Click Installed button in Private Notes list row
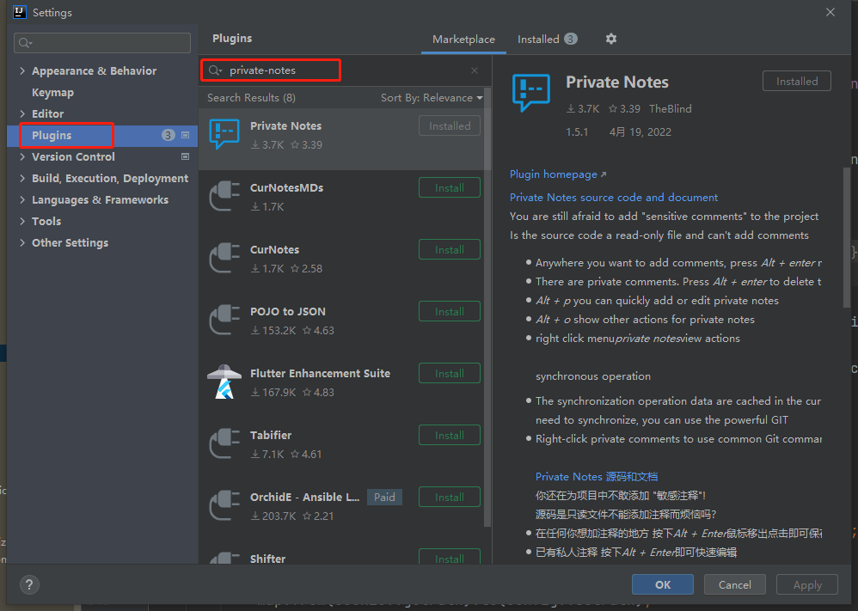This screenshot has width=858, height=611. tap(450, 125)
